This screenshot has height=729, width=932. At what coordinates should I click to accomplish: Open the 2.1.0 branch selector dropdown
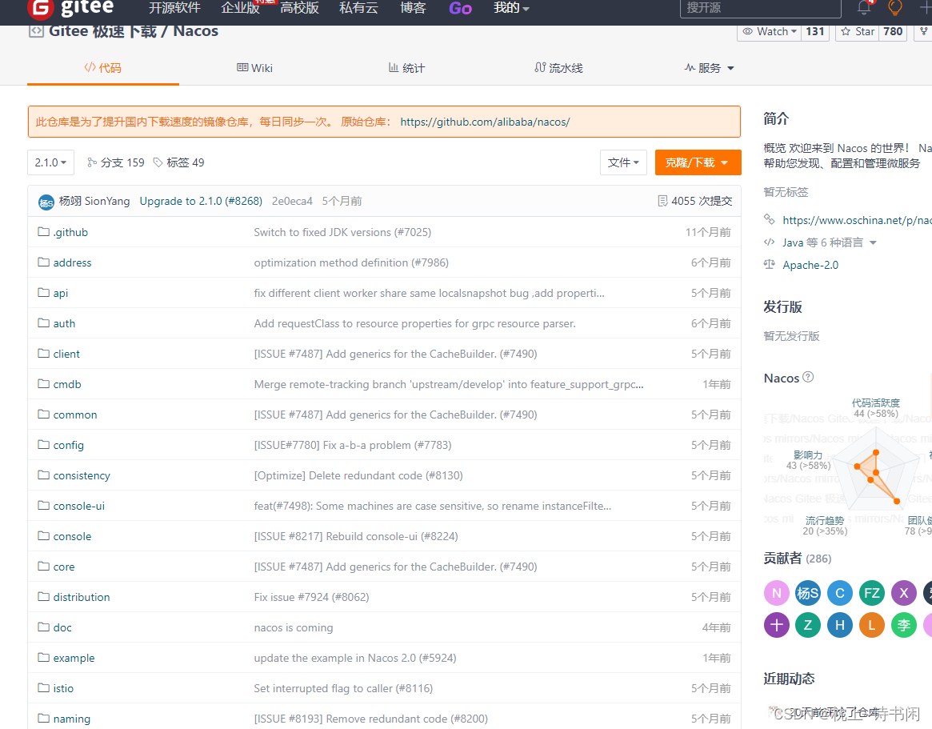[50, 162]
